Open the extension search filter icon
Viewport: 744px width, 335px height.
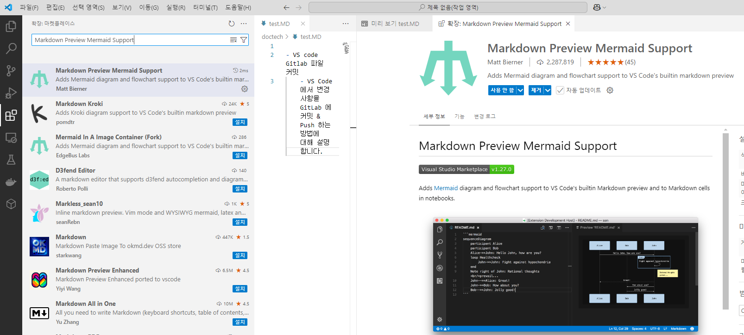click(x=243, y=40)
